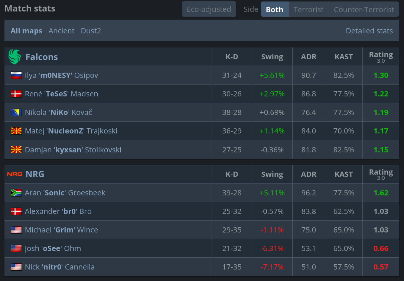Image resolution: width=404 pixels, height=281 pixels.
Task: Click the South African flag beside Sonic
Action: coord(16,193)
